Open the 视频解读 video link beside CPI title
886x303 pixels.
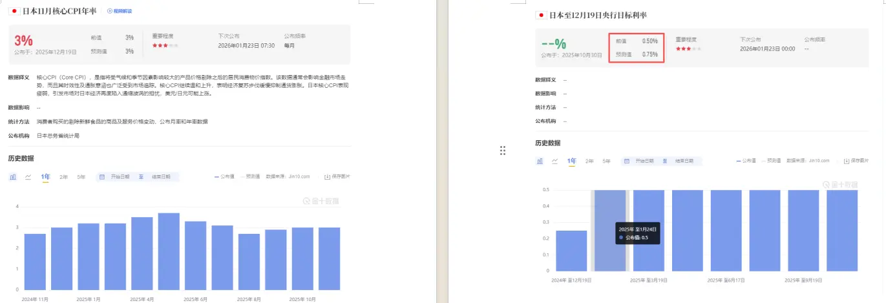tap(121, 11)
